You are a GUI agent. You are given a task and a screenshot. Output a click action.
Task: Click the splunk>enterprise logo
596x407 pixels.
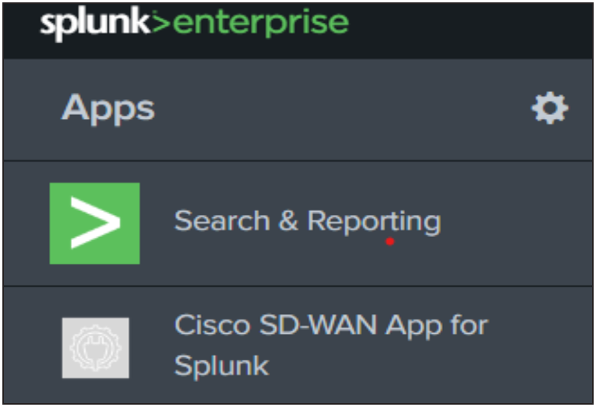(x=194, y=24)
